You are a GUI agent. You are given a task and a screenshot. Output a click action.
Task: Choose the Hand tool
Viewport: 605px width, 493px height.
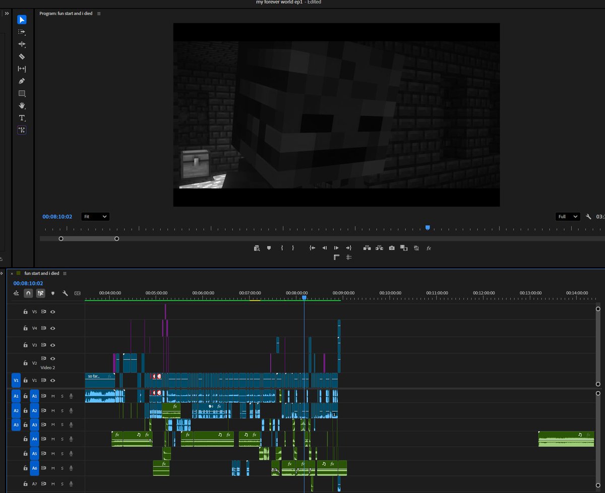[x=21, y=105]
